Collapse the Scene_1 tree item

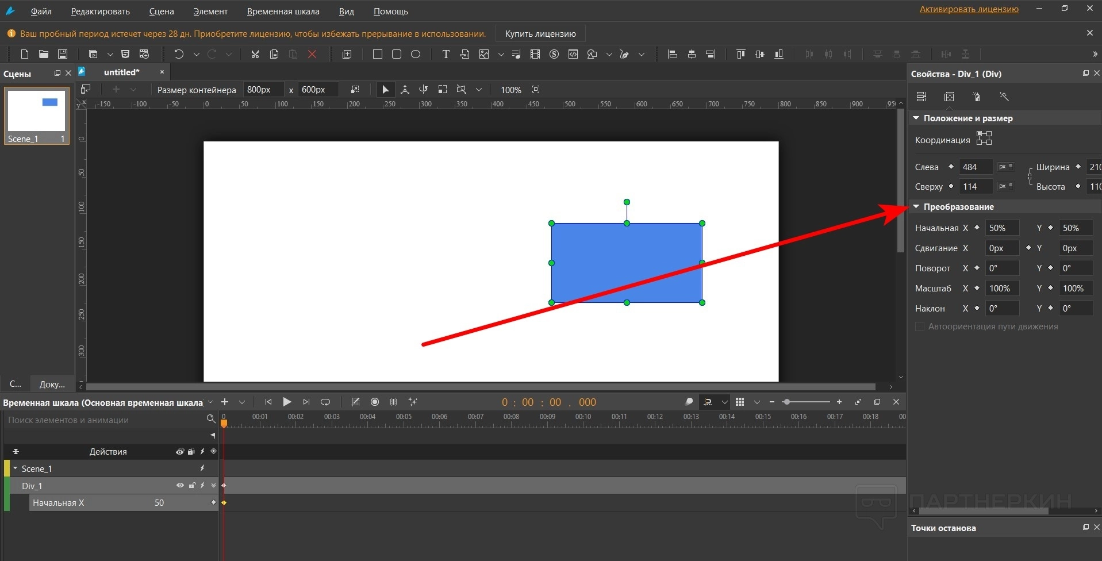(x=16, y=468)
